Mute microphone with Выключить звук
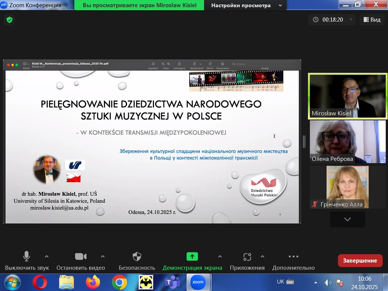The width and height of the screenshot is (388, 291). pos(27,257)
